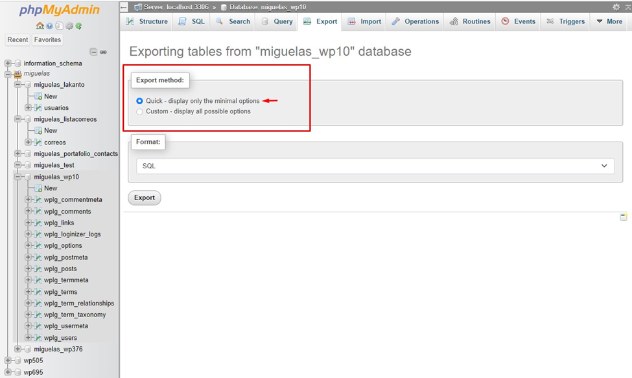Collapse the miguelas_wp10 database node
Screen dimensions: 632x378
(x=18, y=177)
